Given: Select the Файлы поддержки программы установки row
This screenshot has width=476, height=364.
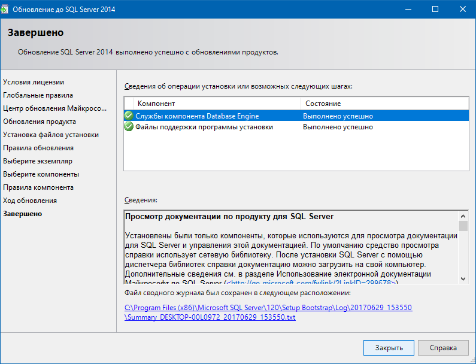Looking at the screenshot, I should [x=296, y=126].
